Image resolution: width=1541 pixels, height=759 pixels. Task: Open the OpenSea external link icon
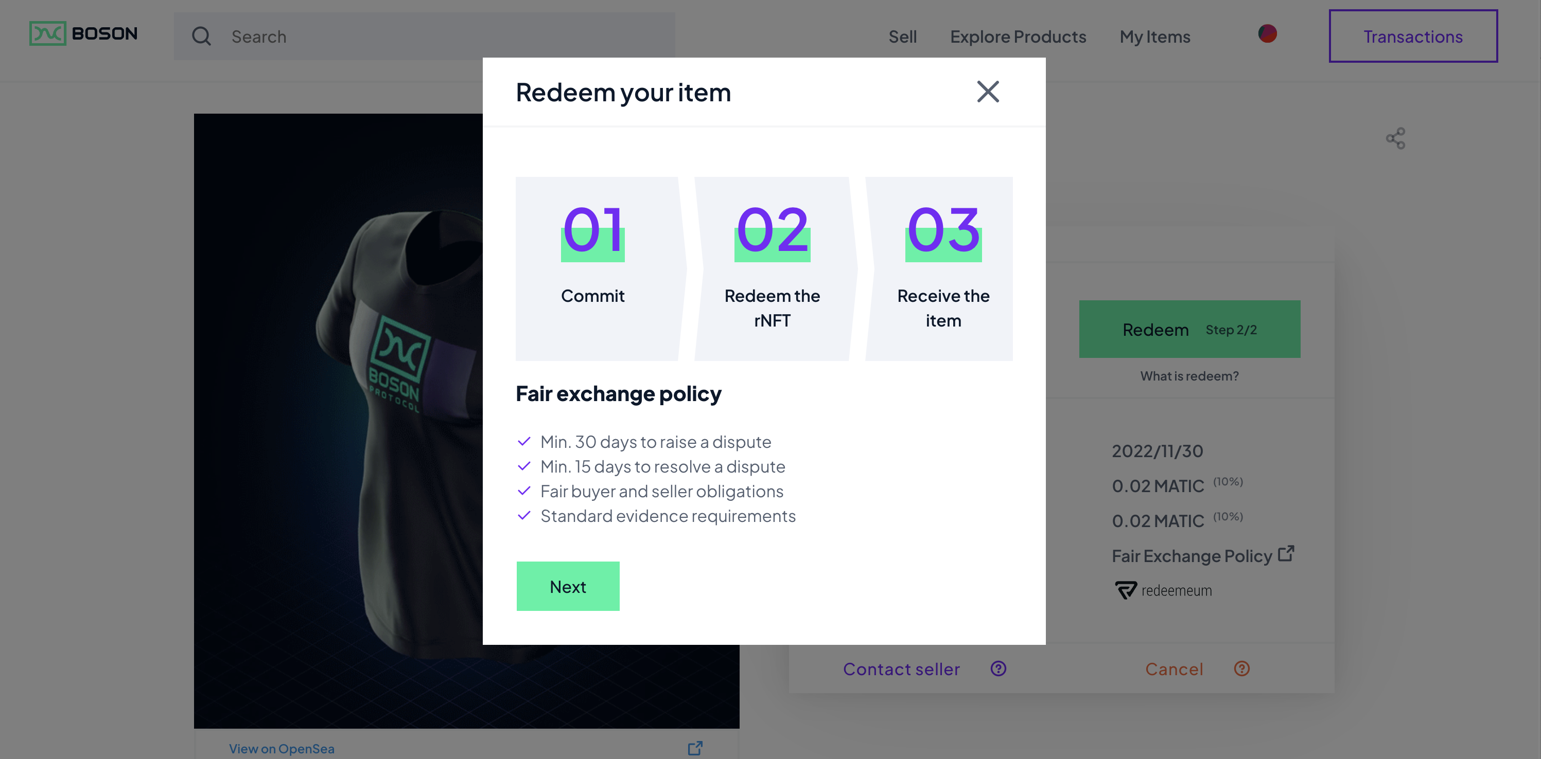[694, 748]
